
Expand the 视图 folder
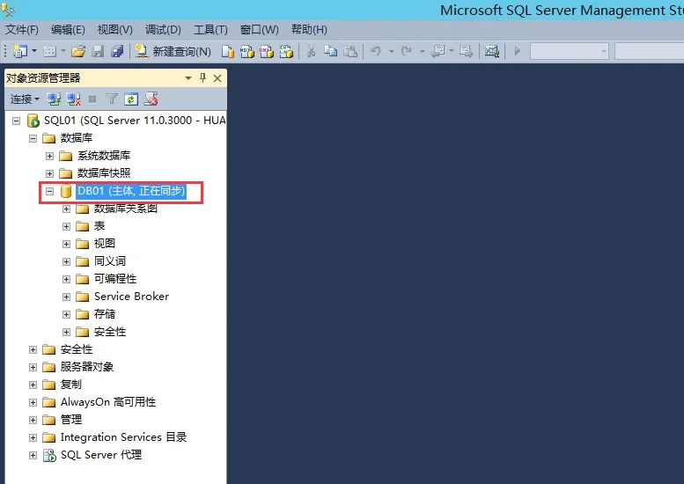click(x=66, y=244)
